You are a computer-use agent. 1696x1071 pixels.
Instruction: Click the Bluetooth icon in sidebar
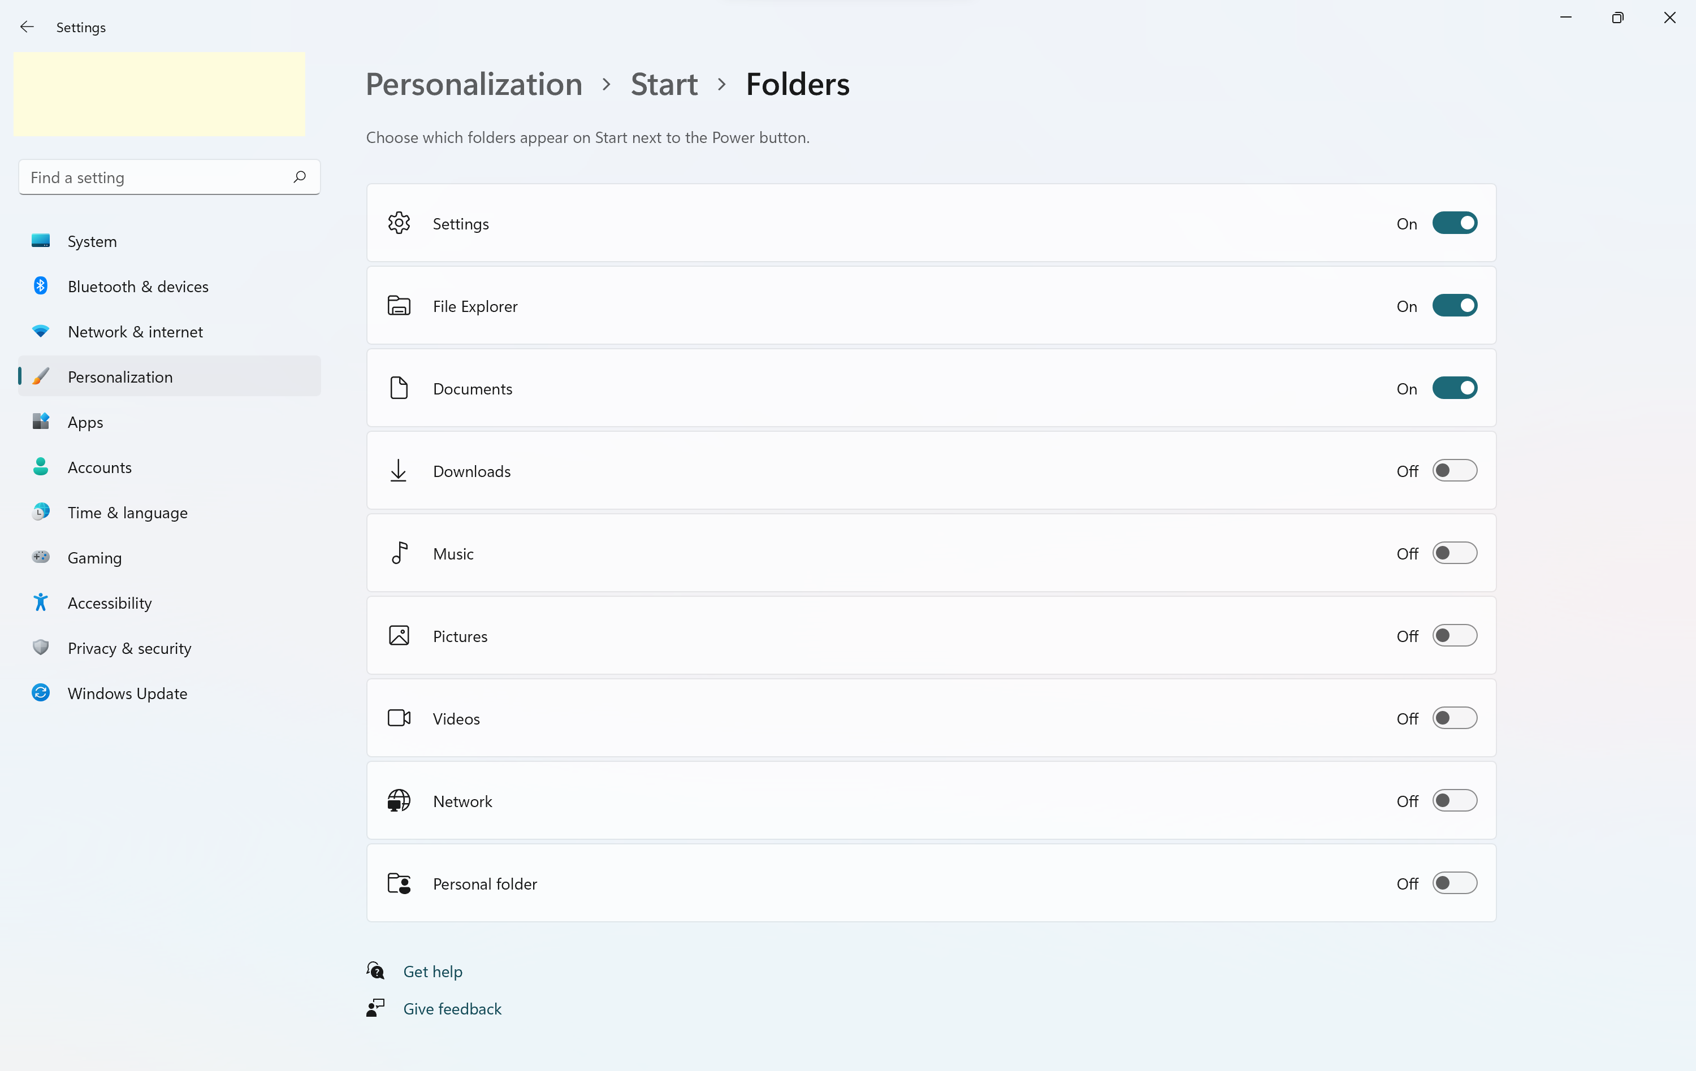tap(41, 286)
